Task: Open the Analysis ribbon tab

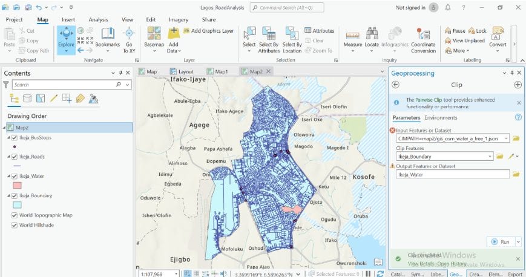Action: tap(98, 19)
